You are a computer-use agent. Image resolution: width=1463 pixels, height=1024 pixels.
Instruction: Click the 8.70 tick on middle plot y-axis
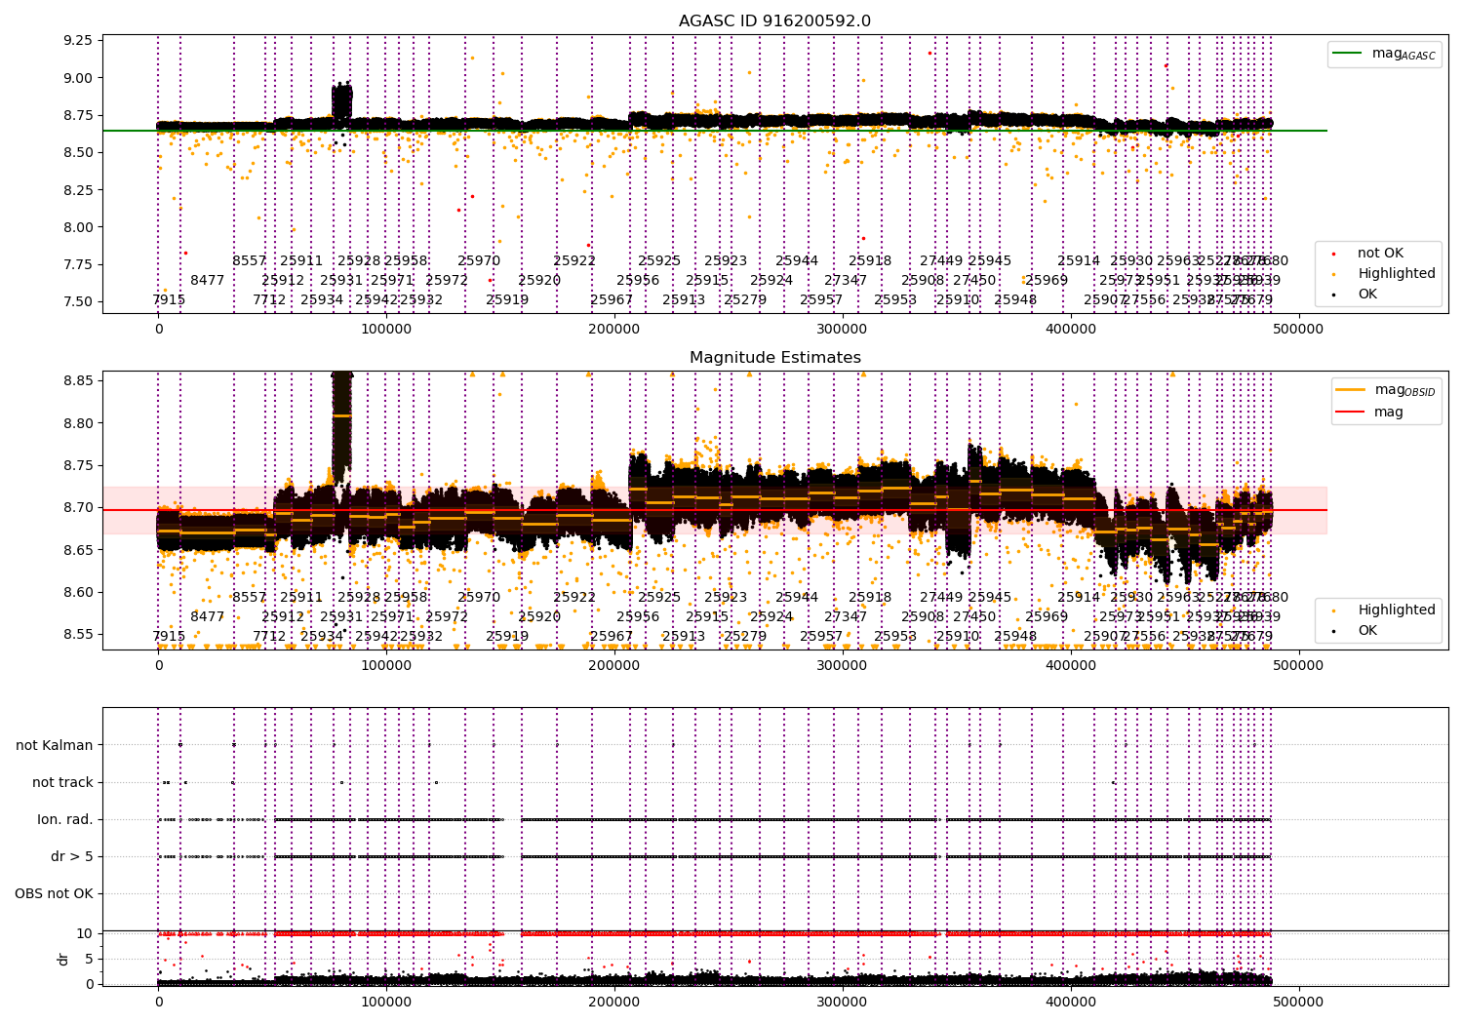coord(77,508)
